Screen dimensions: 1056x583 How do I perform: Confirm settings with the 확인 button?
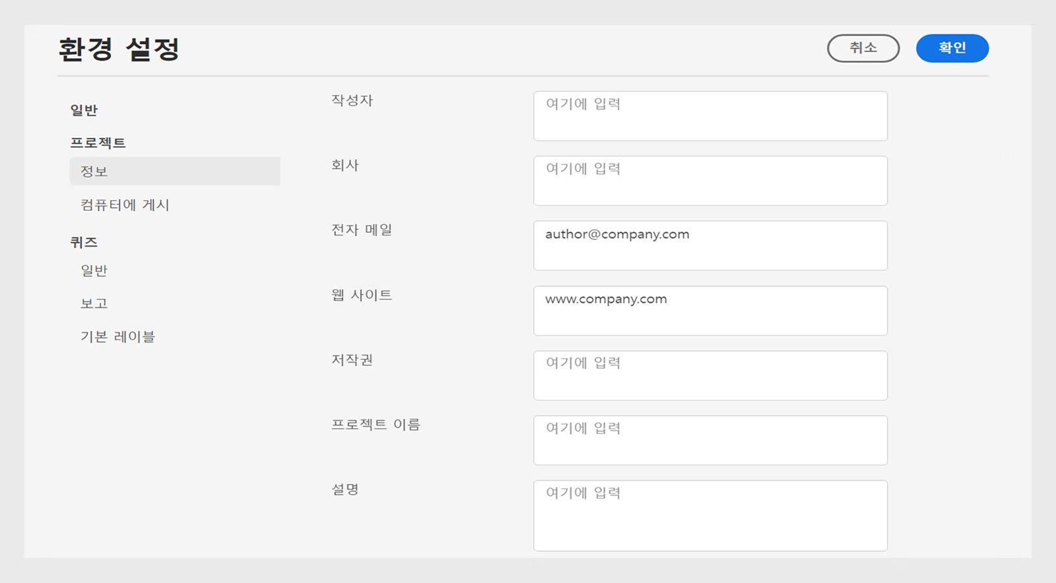pos(952,48)
